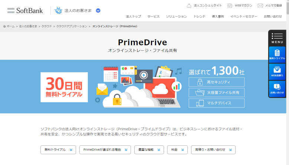Go to 法人のお客さま breadcrumb link
The image size is (289, 165).
coord(28,26)
